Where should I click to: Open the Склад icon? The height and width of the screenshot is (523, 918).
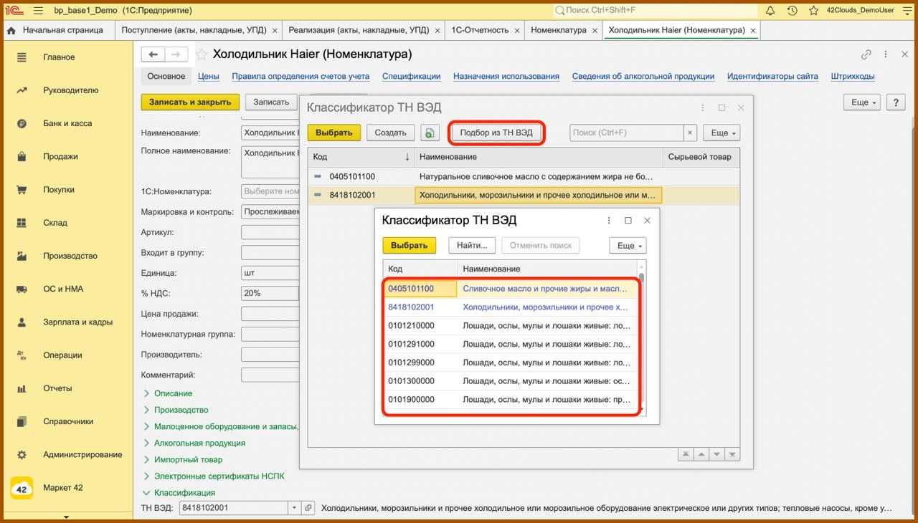(x=22, y=223)
